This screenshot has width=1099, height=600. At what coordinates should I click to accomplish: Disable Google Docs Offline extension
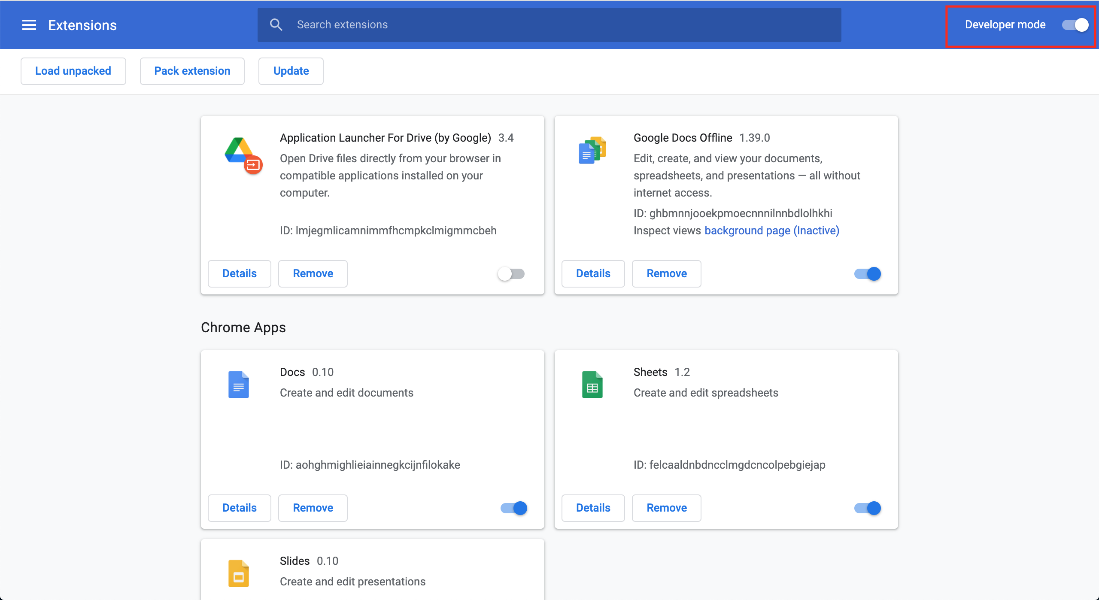pyautogui.click(x=868, y=274)
